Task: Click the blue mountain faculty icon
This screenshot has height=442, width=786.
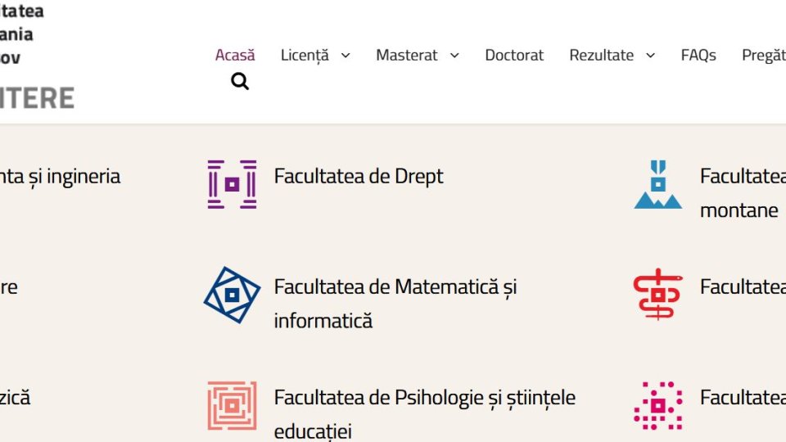Action: click(x=658, y=184)
